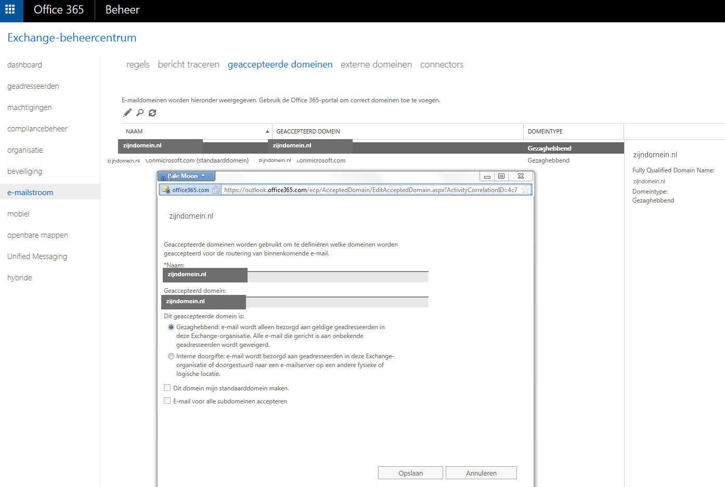Open organisatie in the sidebar
Screen dimensions: 725x487
tap(25, 150)
